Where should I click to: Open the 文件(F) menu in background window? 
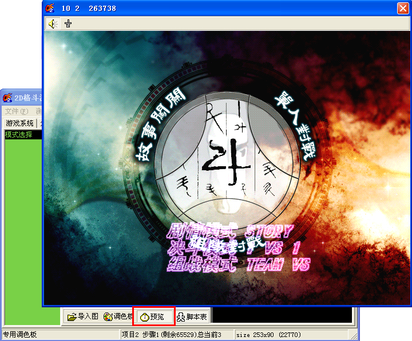(x=17, y=111)
